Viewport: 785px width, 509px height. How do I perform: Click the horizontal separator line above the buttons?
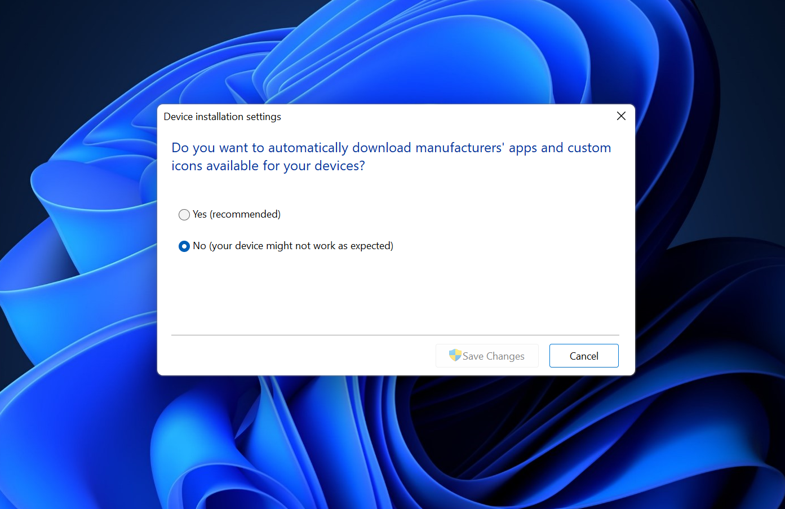point(394,335)
